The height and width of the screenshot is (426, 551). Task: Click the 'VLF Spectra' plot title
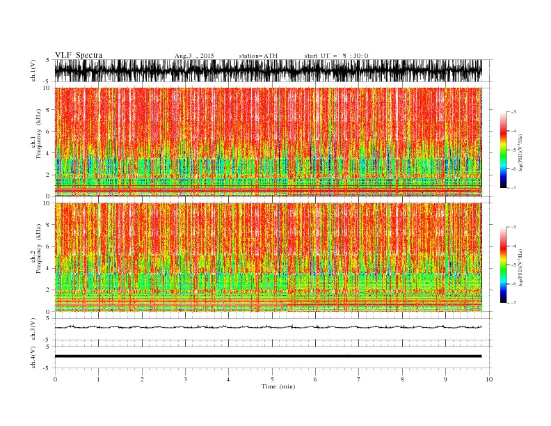pyautogui.click(x=79, y=55)
